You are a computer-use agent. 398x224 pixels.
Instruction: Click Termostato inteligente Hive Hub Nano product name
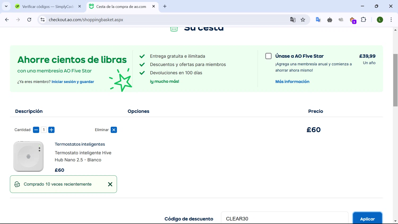coord(83,156)
